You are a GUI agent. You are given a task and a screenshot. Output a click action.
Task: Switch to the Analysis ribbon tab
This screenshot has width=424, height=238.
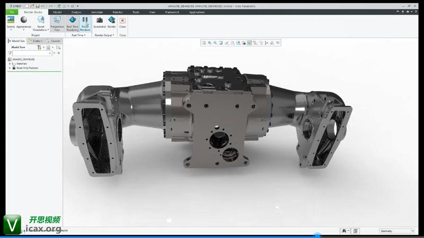76,12
